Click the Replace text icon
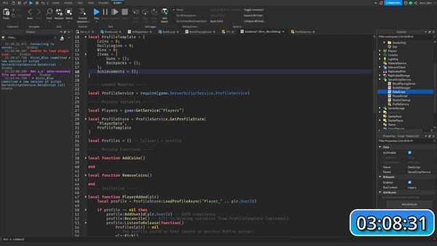The image size is (437, 246). tap(59, 12)
